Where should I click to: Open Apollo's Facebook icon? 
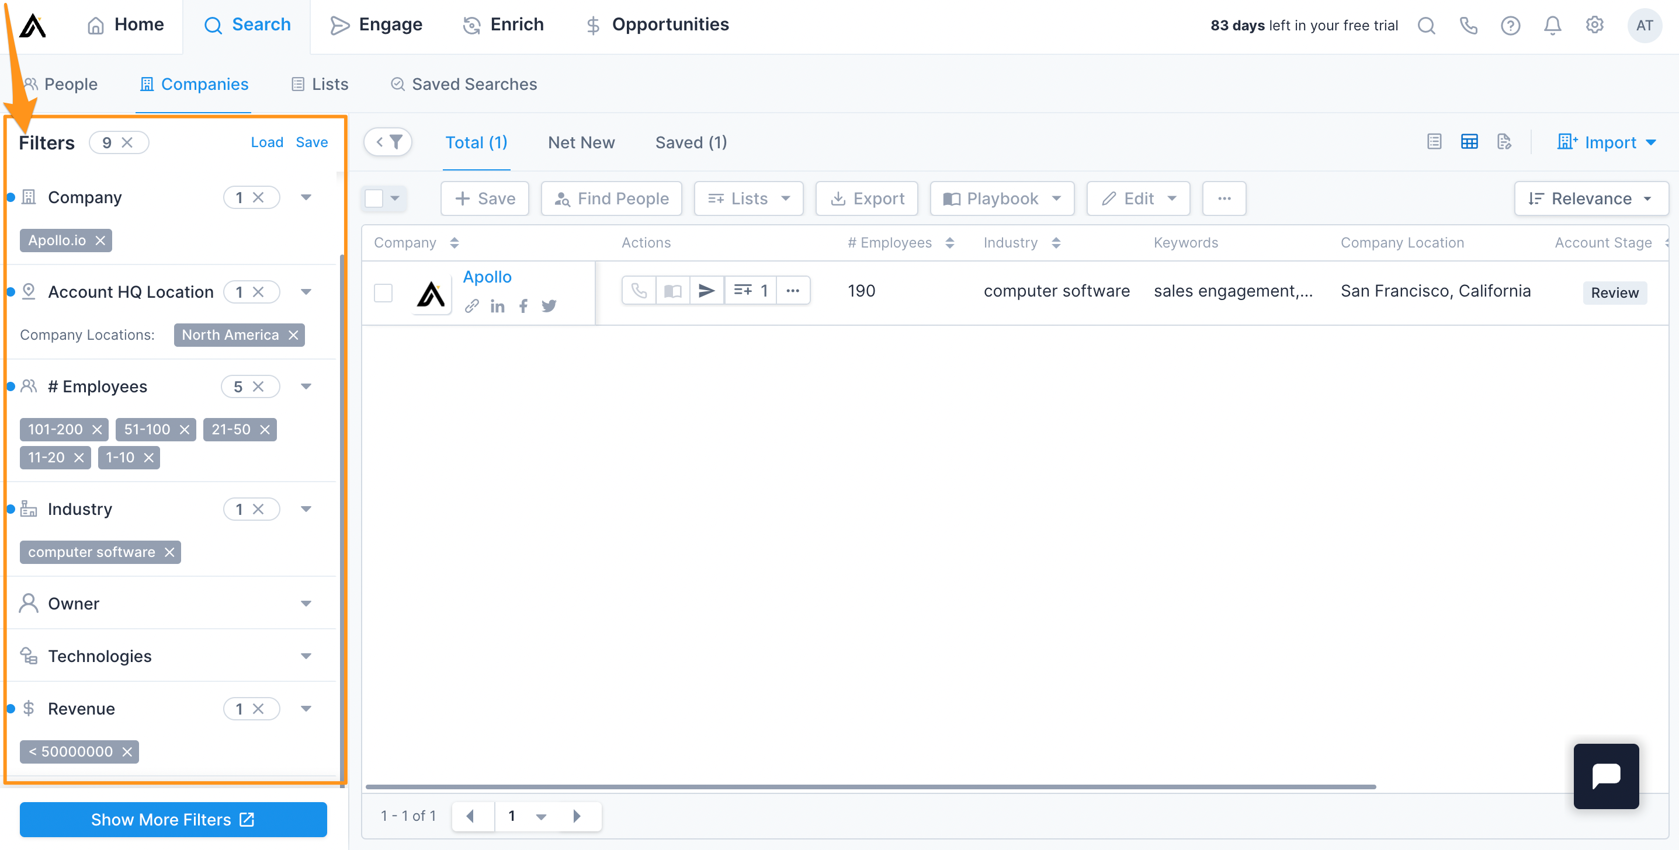523,306
